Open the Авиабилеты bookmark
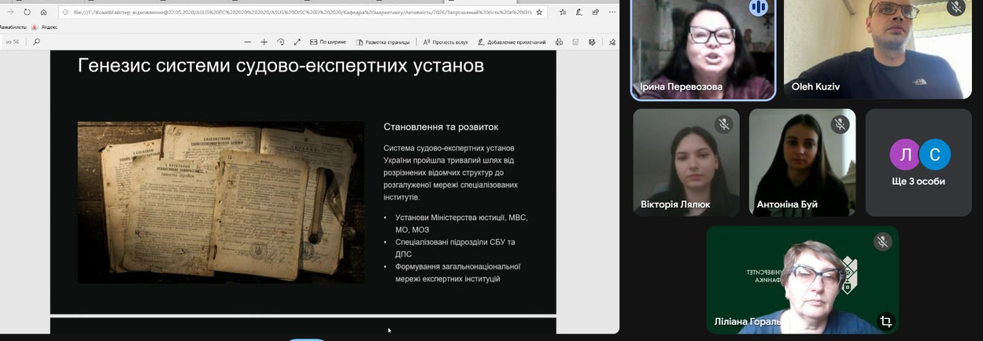This screenshot has height=341, width=983. 13,27
